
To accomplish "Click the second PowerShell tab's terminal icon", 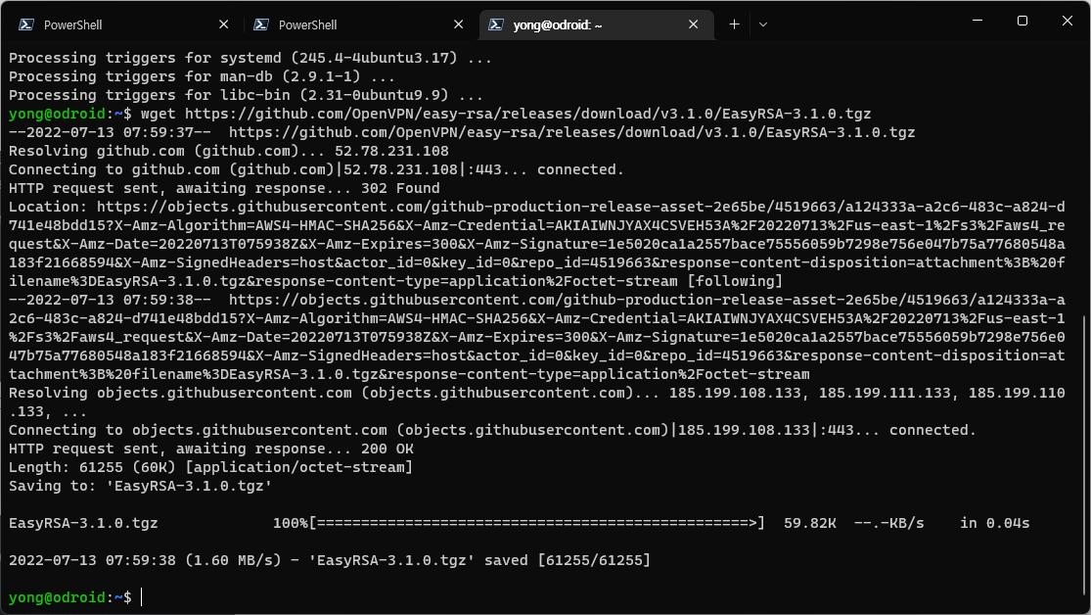I will (x=261, y=24).
